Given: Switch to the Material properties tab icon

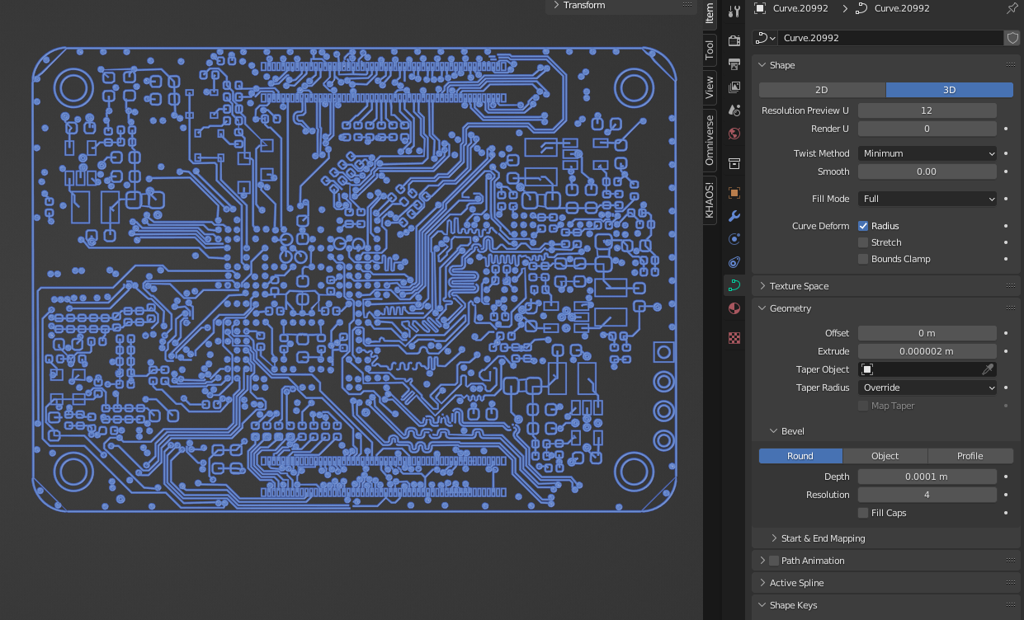Looking at the screenshot, I should [x=734, y=308].
